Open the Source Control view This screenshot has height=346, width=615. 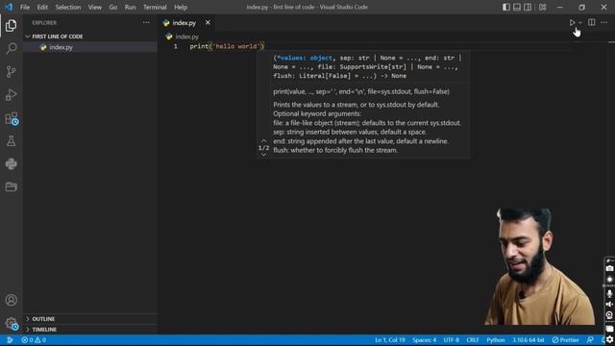tap(11, 71)
